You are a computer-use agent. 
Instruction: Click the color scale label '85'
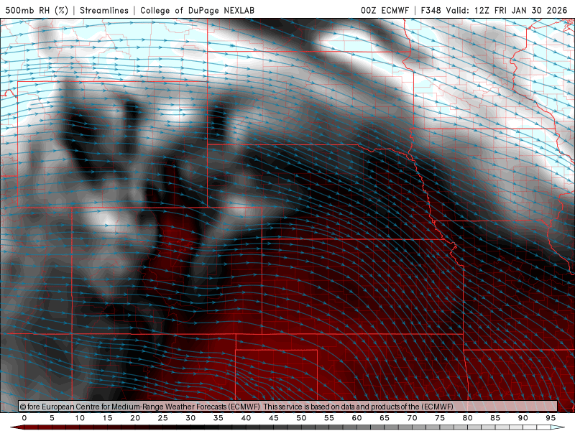point(495,418)
